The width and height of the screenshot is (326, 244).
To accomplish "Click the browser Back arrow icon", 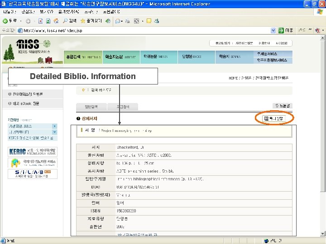I will (x=5, y=21).
